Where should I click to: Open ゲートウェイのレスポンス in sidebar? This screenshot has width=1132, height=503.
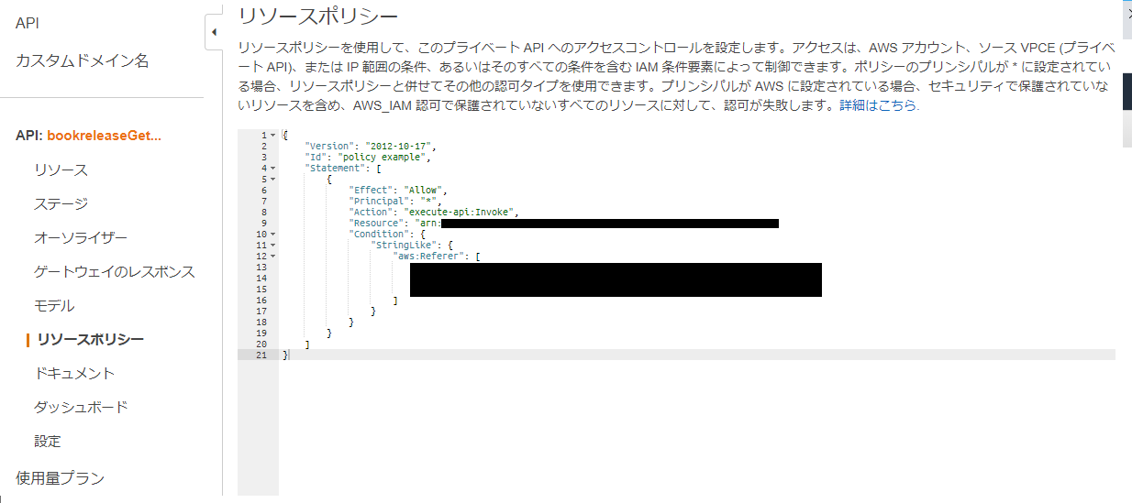[x=115, y=272]
